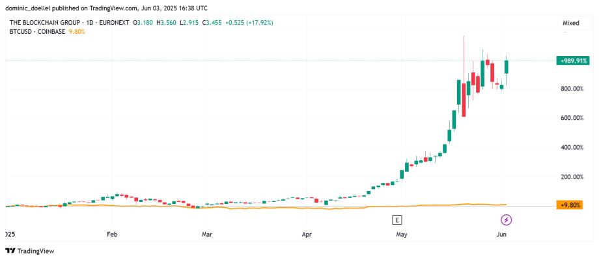The height and width of the screenshot is (260, 599).
Task: Click the 800.00% axis label
Action: 572,89
